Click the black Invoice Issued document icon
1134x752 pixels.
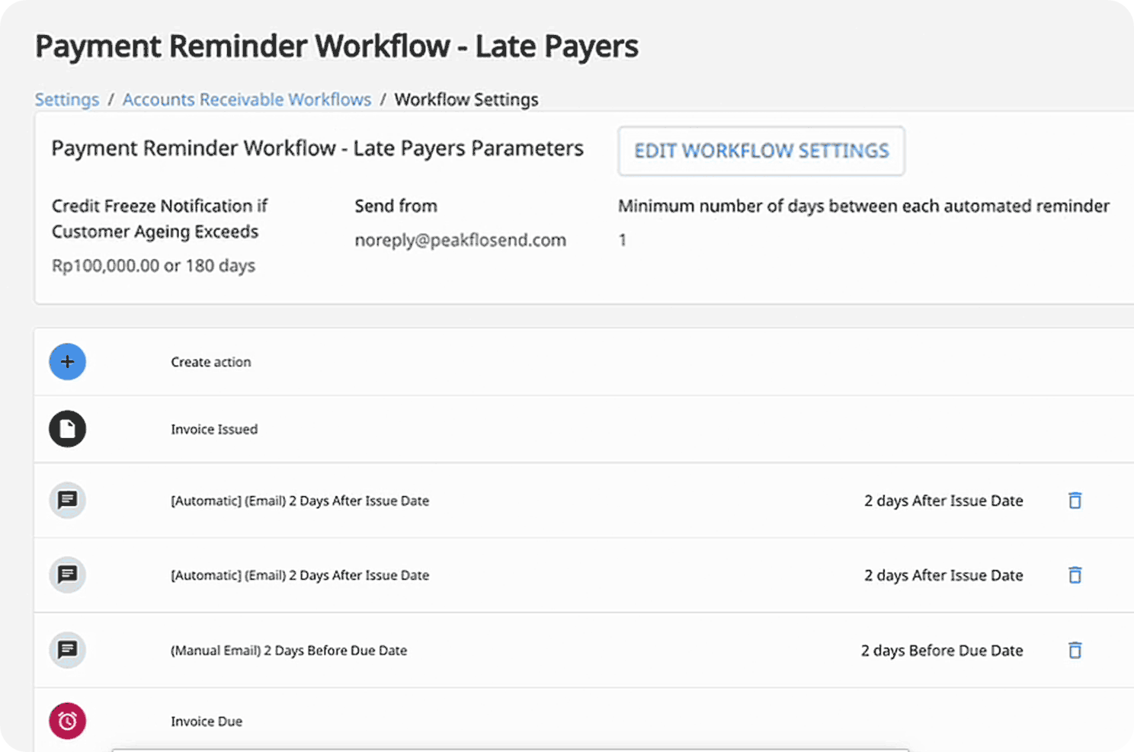tap(68, 429)
